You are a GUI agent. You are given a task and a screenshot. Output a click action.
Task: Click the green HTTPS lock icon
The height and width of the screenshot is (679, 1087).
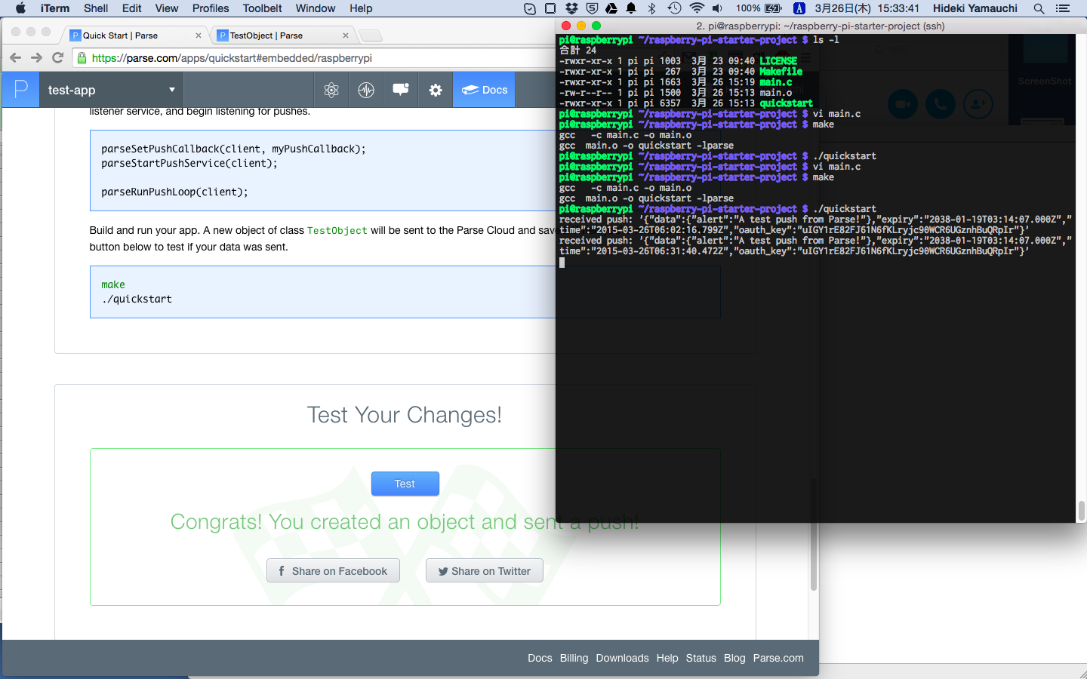pos(82,58)
